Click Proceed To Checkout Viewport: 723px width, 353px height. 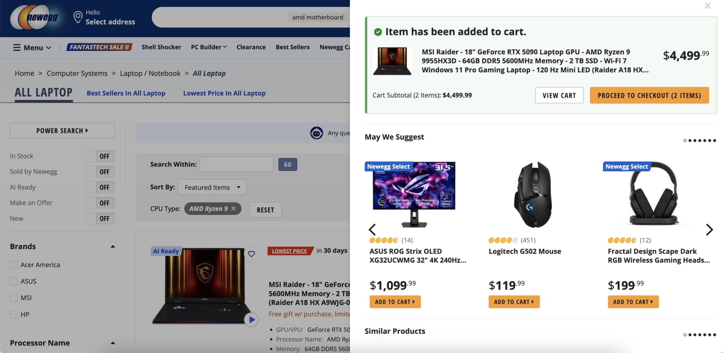click(x=649, y=95)
